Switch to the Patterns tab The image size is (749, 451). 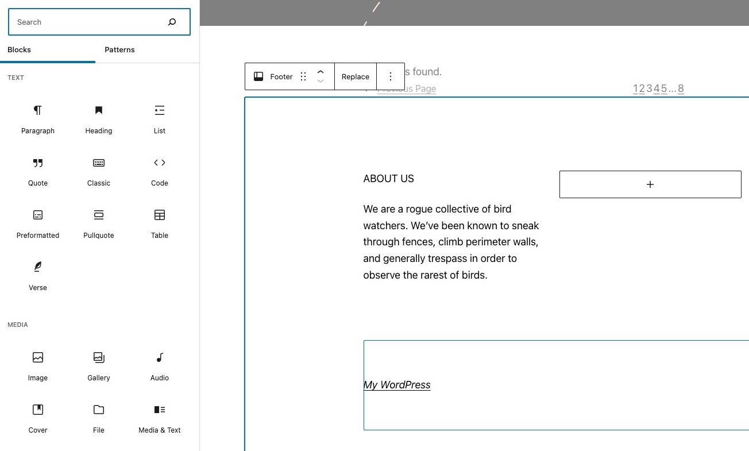[119, 50]
